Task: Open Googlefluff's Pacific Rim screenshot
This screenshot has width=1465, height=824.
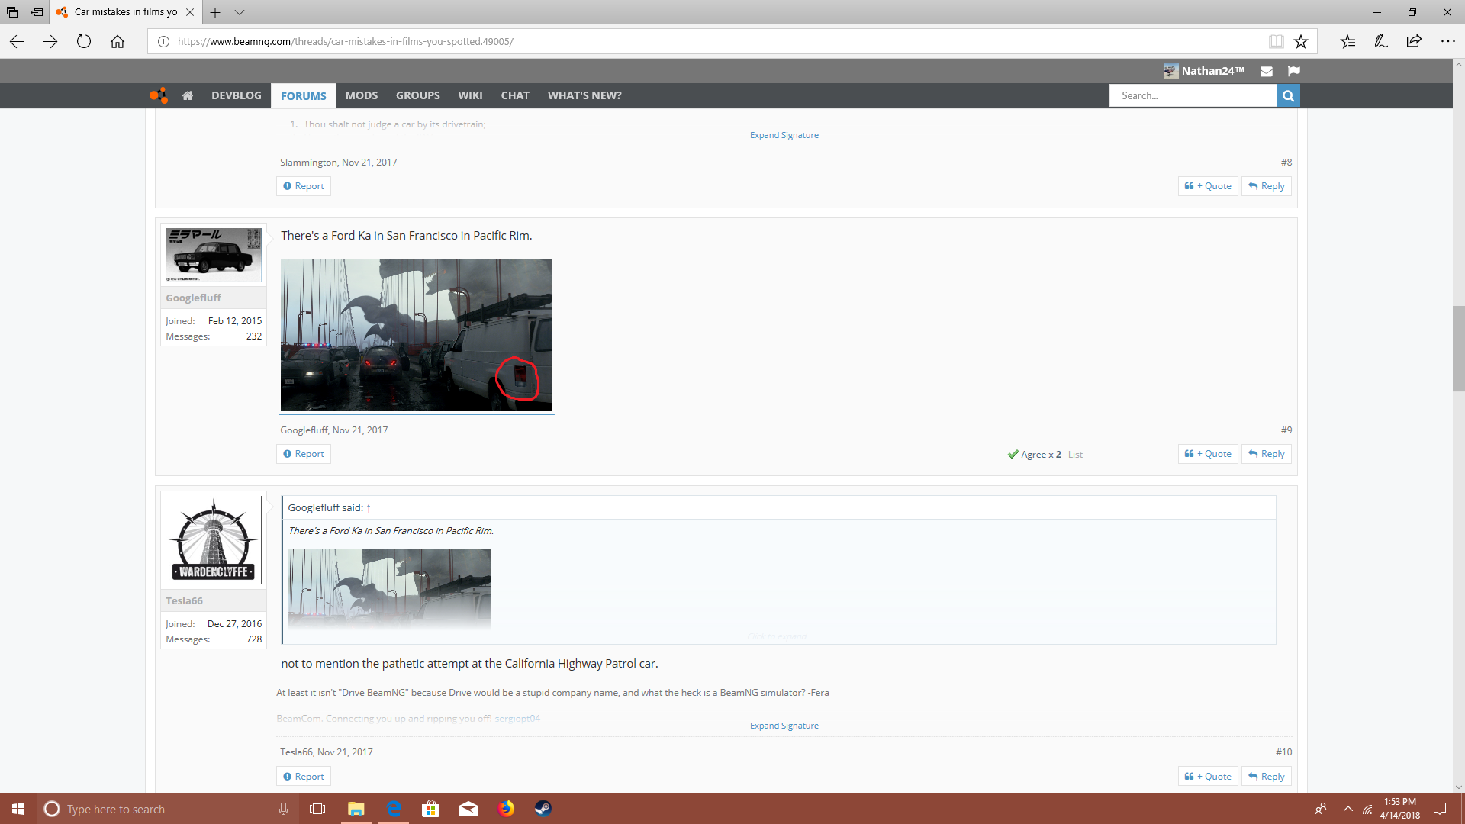Action: (417, 335)
